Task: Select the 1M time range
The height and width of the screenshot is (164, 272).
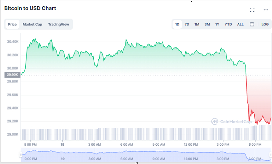Action: (x=197, y=24)
